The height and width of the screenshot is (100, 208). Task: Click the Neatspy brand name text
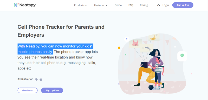(x=28, y=5)
